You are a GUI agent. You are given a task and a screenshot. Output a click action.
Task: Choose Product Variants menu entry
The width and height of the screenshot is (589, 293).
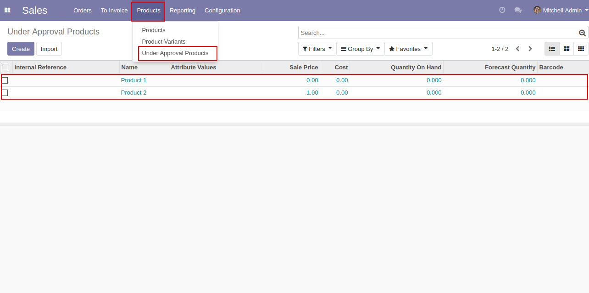(x=164, y=42)
